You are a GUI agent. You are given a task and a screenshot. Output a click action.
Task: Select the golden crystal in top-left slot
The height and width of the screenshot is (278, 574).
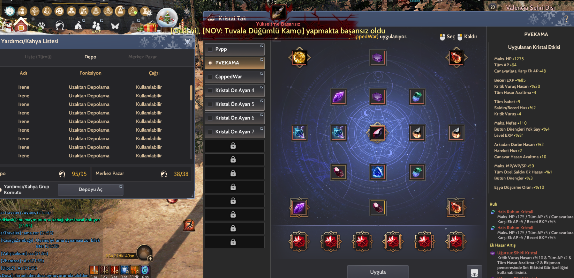pos(299,58)
